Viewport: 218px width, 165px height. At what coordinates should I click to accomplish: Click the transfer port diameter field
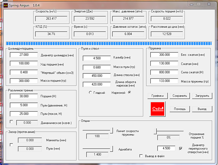click(x=166, y=148)
